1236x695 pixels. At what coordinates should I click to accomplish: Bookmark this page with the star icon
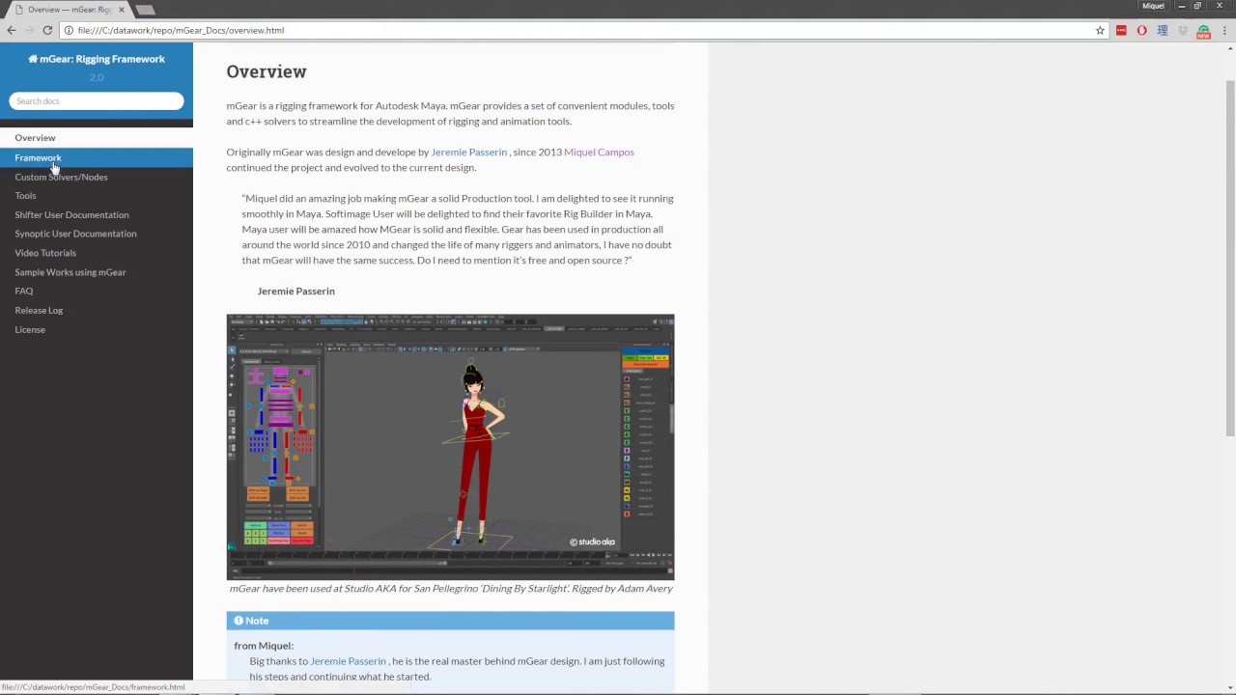1100,30
